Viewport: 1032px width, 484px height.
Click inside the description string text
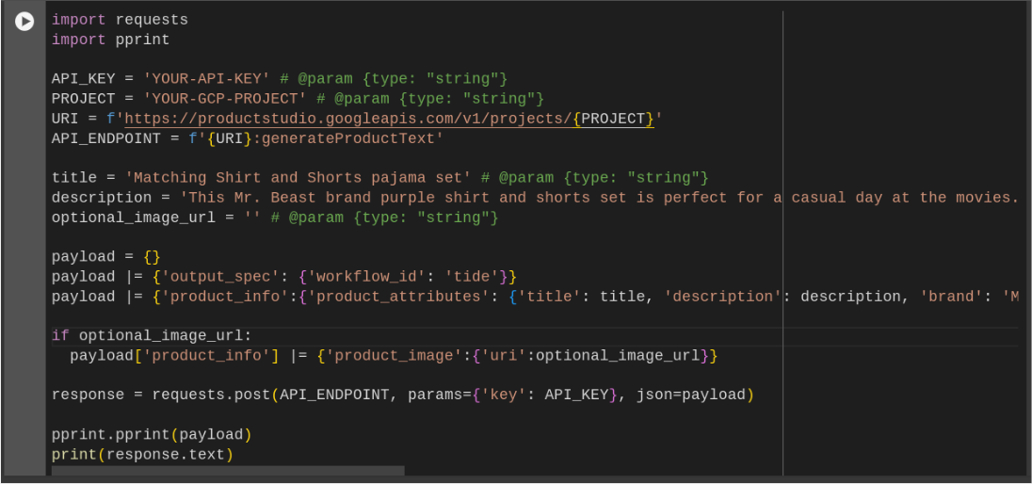coord(471,198)
